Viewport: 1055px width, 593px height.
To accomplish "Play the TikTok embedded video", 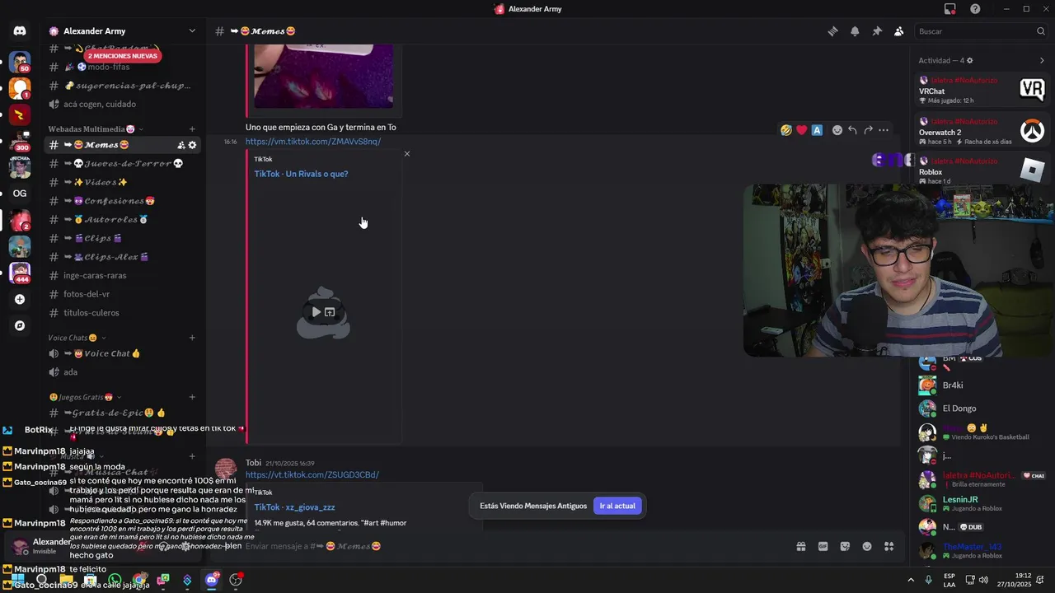I will [316, 312].
